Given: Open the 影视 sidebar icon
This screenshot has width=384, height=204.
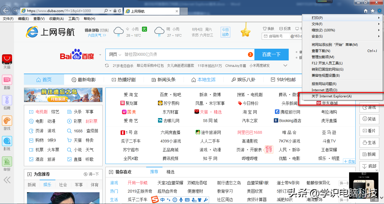Looking at the screenshot, I should coord(7,141).
